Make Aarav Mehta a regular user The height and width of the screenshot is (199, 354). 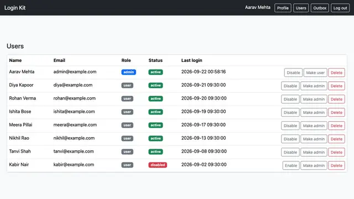[x=315, y=72]
